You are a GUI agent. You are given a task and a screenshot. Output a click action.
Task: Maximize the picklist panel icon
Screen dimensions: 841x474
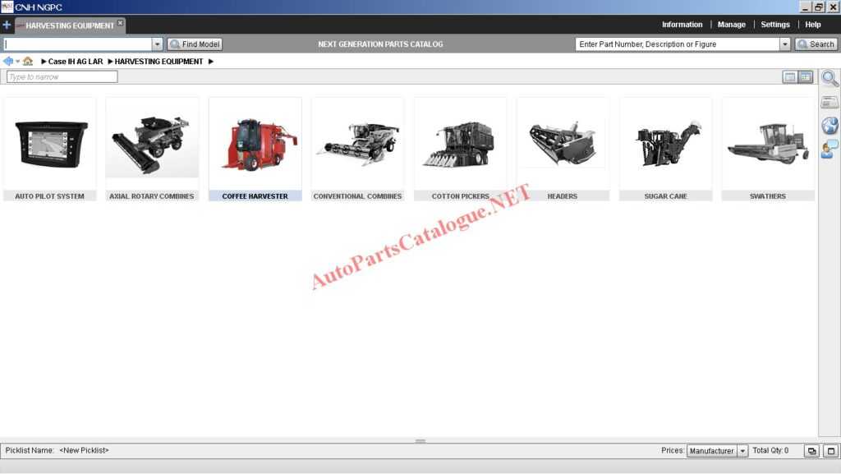[830, 451]
